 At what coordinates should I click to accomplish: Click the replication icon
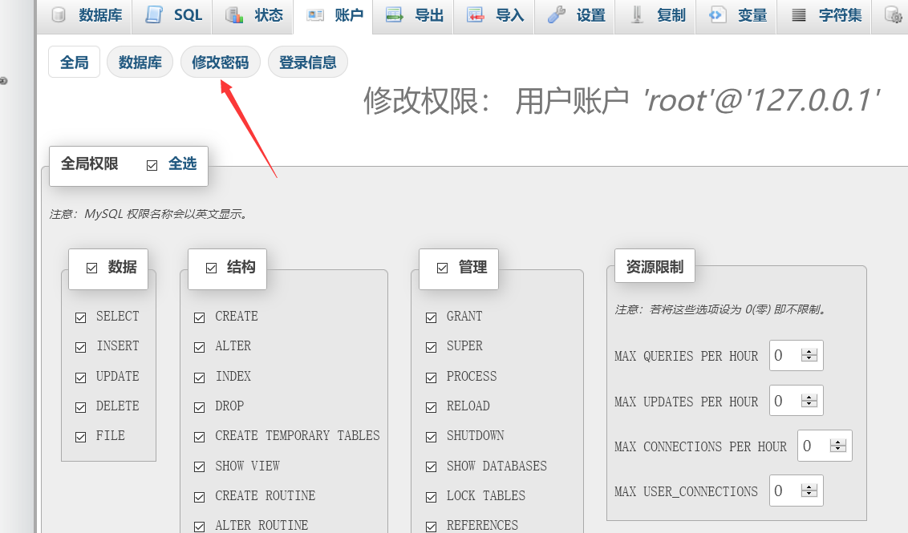point(637,15)
